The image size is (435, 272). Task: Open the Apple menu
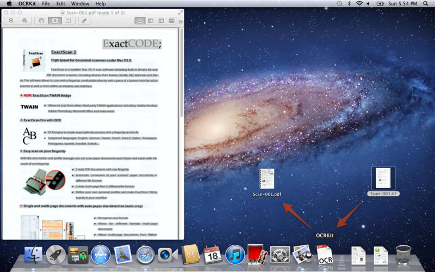coord(9,4)
